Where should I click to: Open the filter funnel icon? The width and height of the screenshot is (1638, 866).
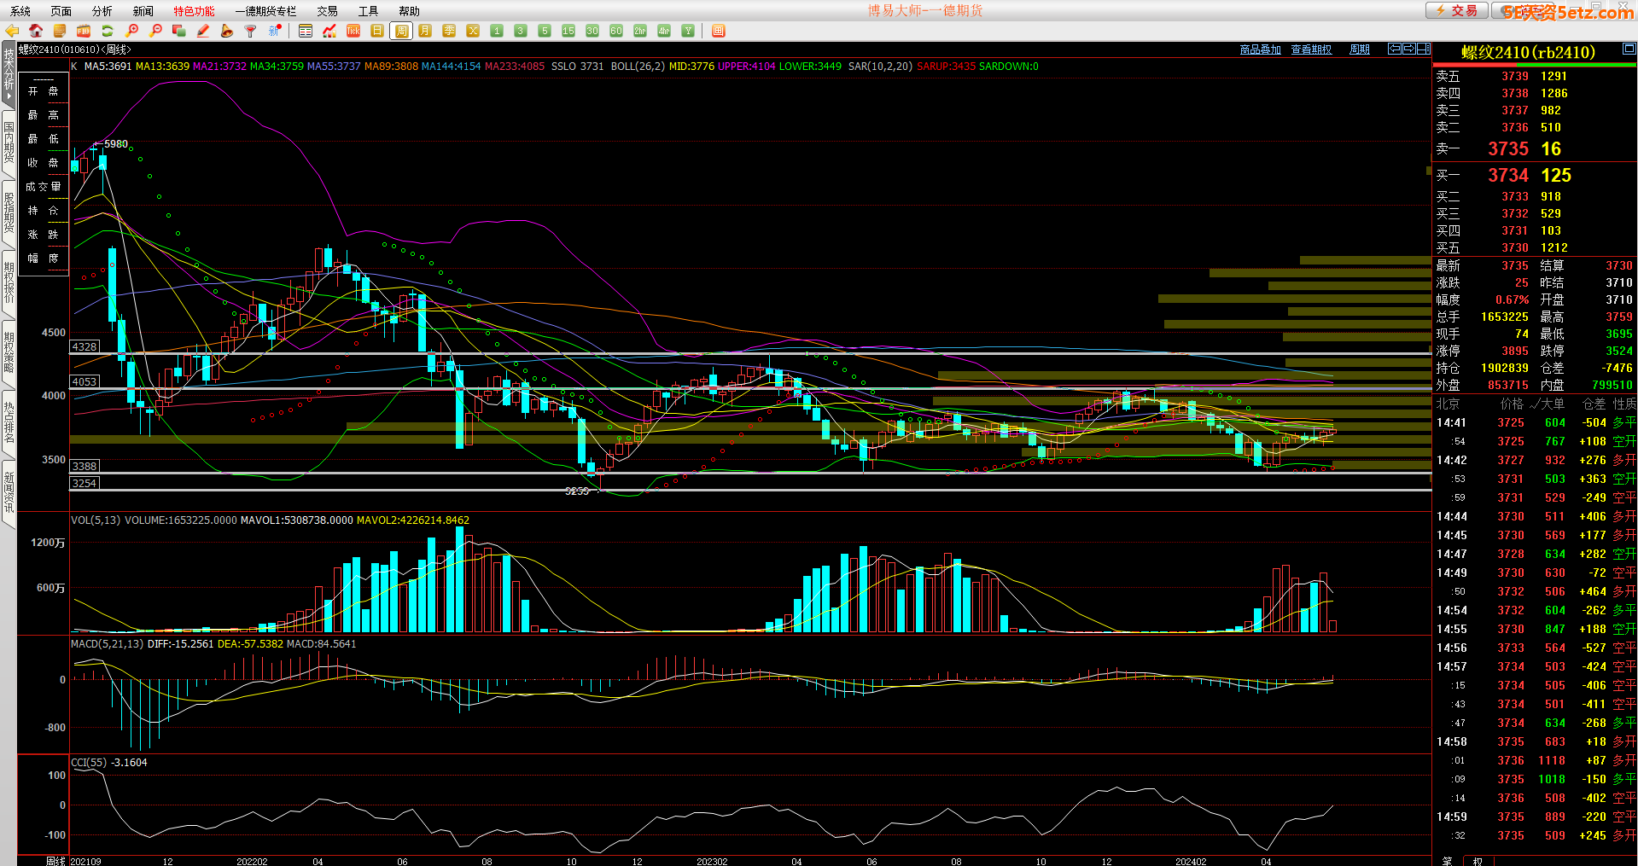point(251,31)
